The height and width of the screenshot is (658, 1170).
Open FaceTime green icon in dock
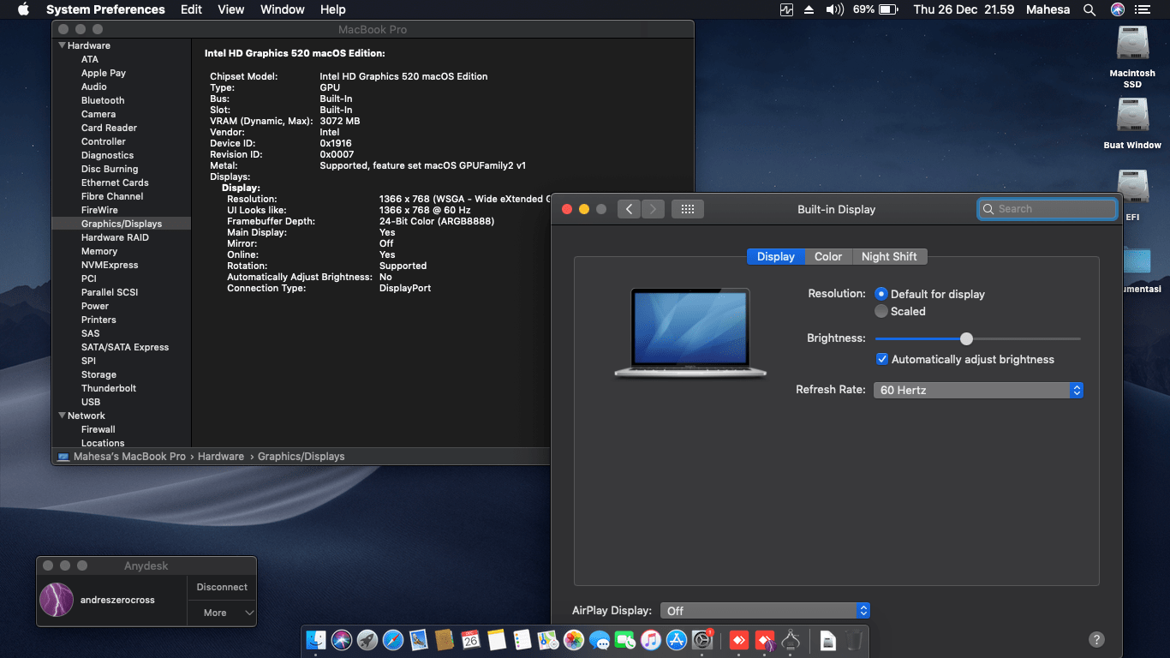tap(625, 639)
